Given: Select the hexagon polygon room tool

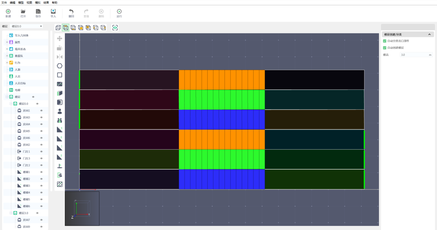Looking at the screenshot, I should tap(60, 66).
